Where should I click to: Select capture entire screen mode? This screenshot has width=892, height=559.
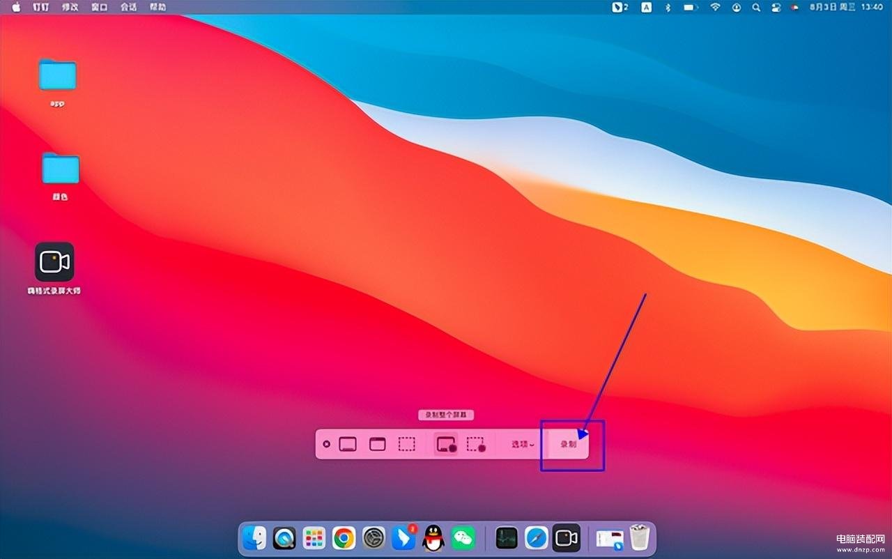(x=348, y=444)
